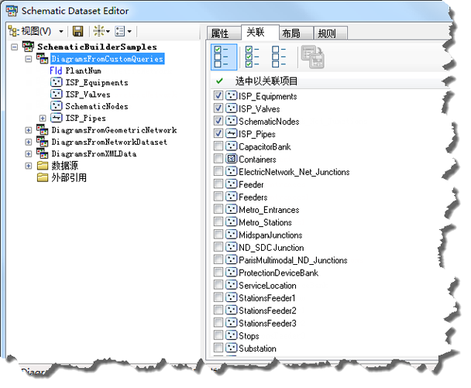Click the greyed import associations icon
The height and width of the screenshot is (388, 471).
313,57
